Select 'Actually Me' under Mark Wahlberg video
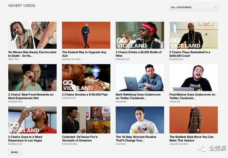 [x=121, y=102]
